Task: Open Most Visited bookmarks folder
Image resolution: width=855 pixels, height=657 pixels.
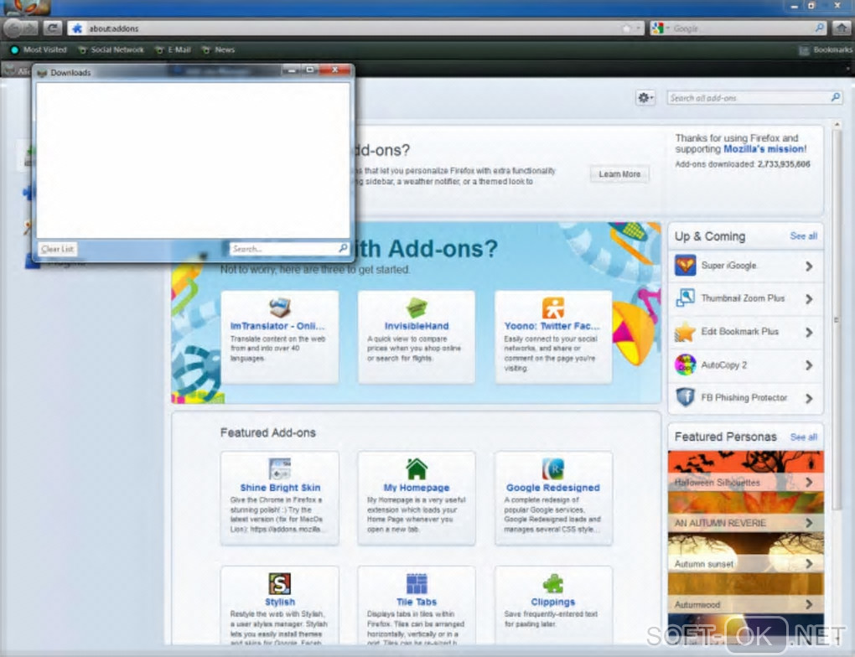Action: point(39,49)
